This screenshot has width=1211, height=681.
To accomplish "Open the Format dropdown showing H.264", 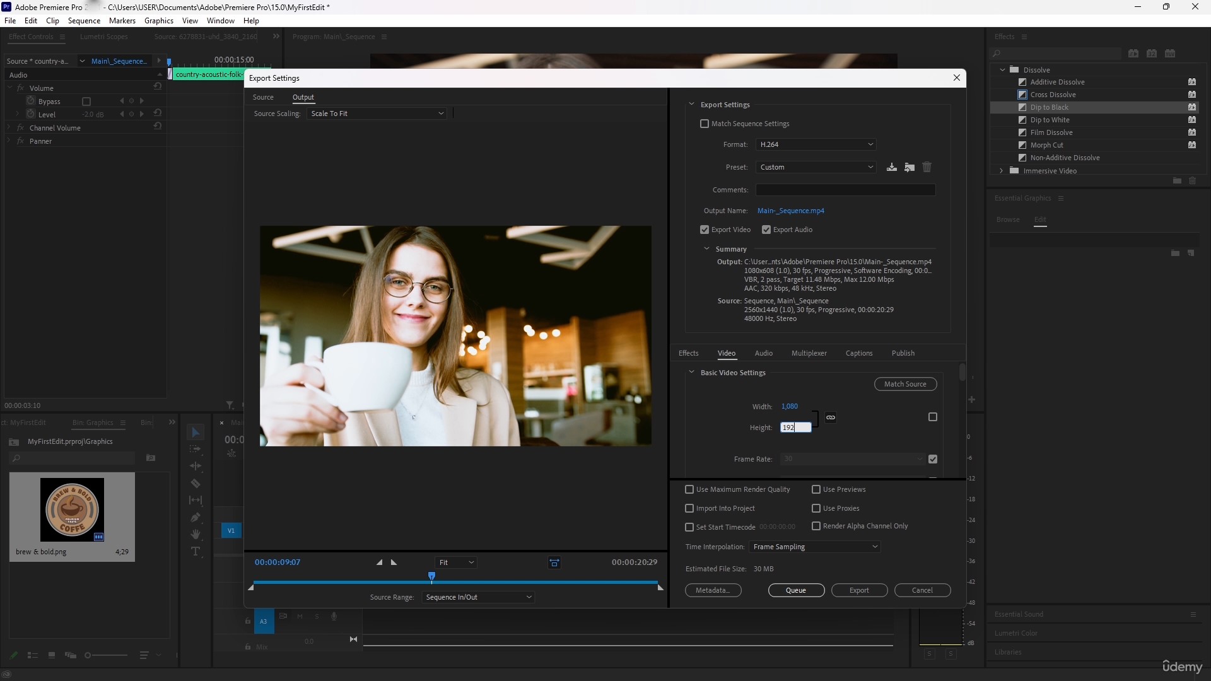I will point(816,144).
